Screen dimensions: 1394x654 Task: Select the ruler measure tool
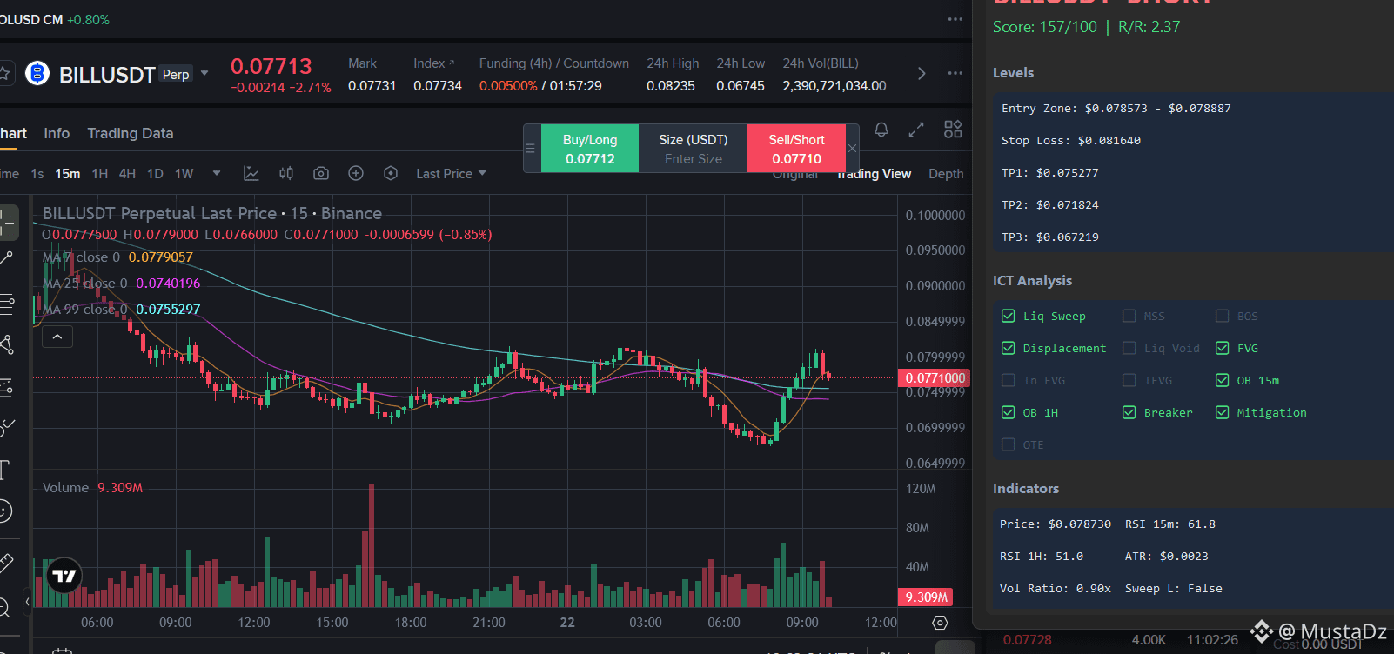pos(6,564)
